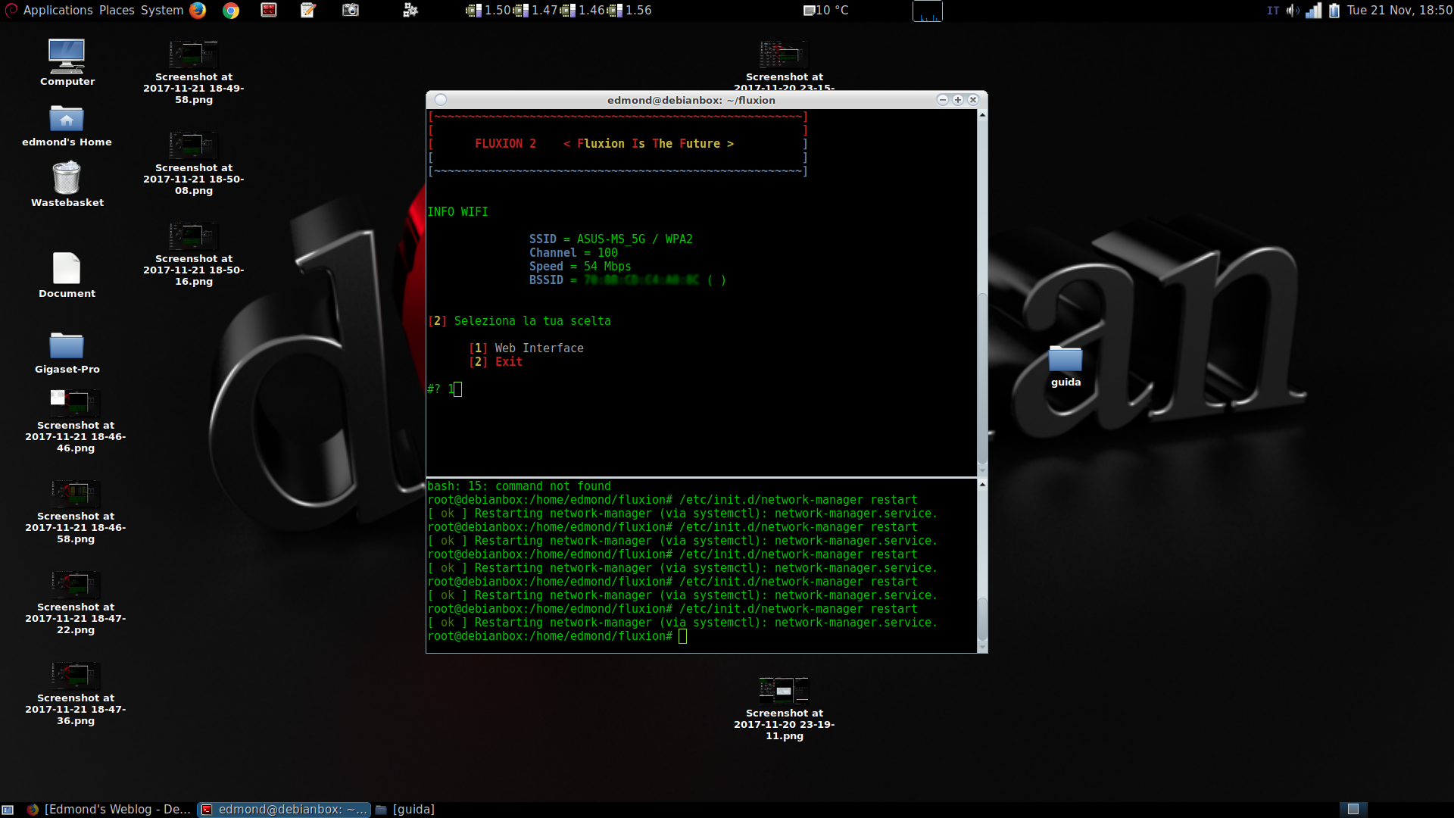Image resolution: width=1454 pixels, height=818 pixels.
Task: Open Screenshot 2017-11-21 18-49-58.png thumbnail
Action: pos(193,55)
